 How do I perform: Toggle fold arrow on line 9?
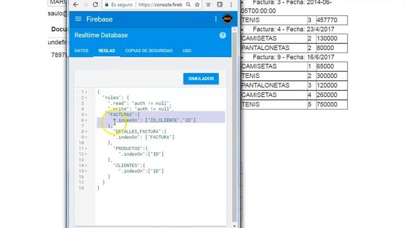[86, 137]
